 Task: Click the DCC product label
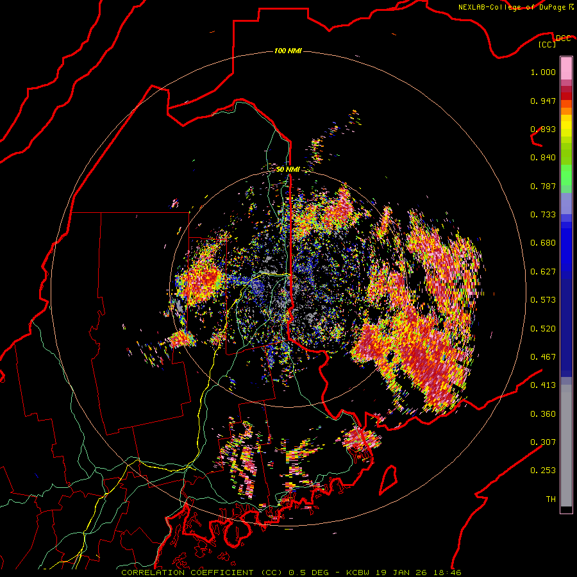point(564,38)
